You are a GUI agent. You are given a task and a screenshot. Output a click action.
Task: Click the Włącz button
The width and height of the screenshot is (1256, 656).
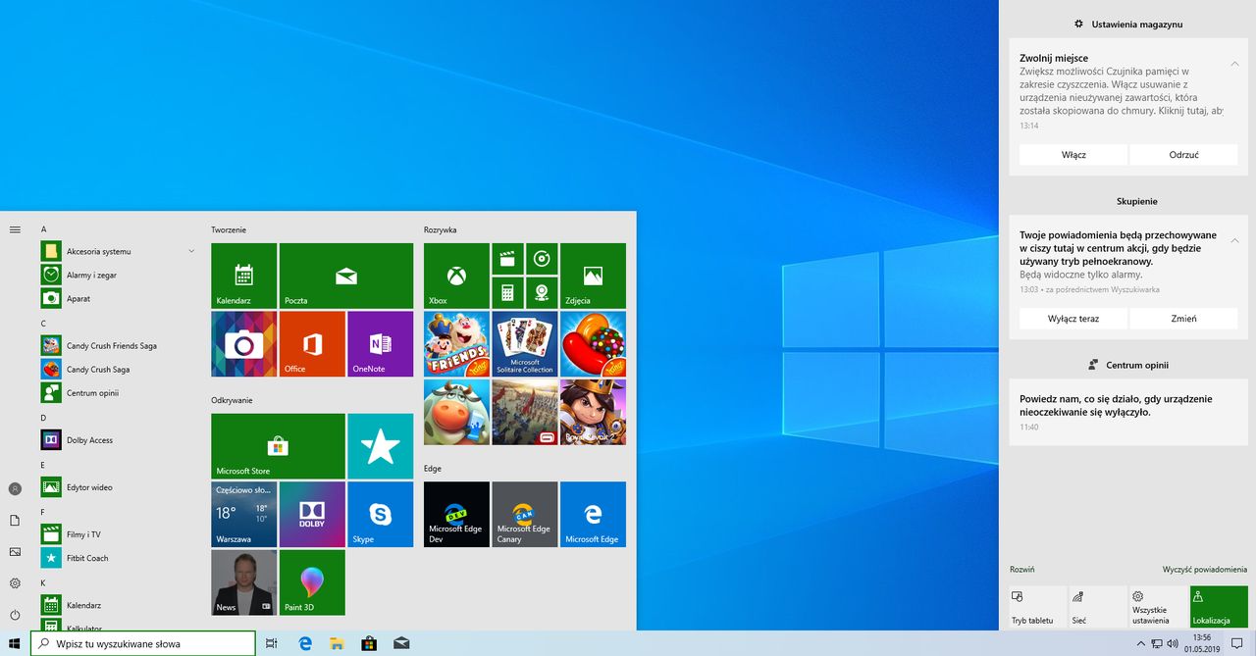[1073, 155]
